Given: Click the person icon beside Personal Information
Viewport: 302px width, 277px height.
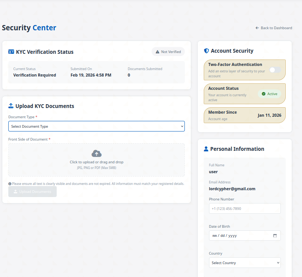Looking at the screenshot, I should click(206, 149).
